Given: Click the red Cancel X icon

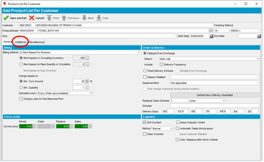Looking at the screenshot, I should pyautogui.click(x=32, y=18).
